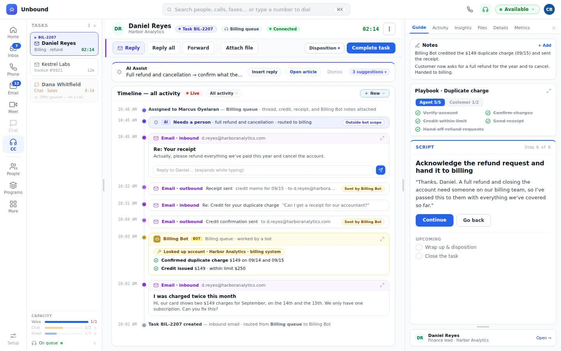Toggle the Verify account checklist item
Viewport: 561px width, 351px height.
pos(436,113)
